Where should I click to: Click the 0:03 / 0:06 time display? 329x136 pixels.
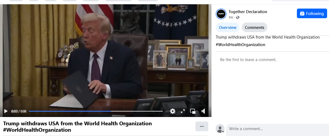coord(19,111)
